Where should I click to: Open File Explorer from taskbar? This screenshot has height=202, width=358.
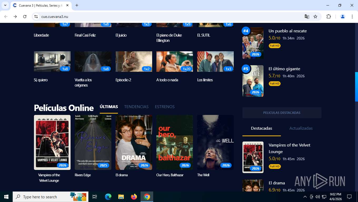pyautogui.click(x=121, y=197)
